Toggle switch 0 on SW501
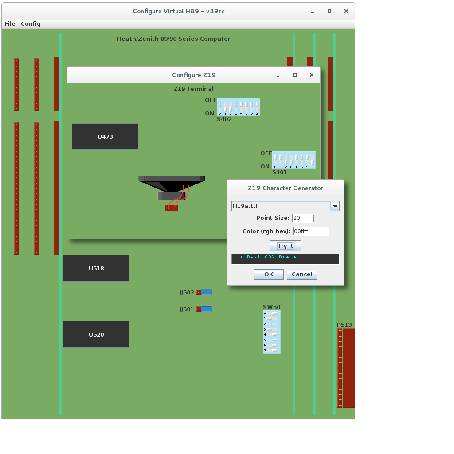454x454 pixels. pos(272,313)
